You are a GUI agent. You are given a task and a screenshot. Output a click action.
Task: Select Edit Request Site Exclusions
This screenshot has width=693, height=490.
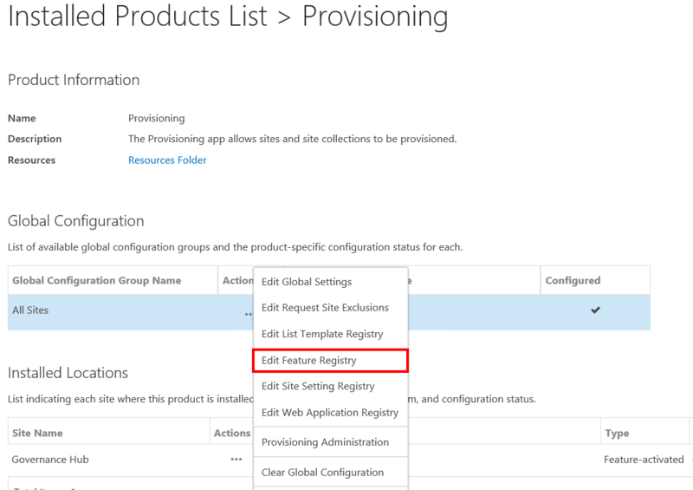point(325,308)
